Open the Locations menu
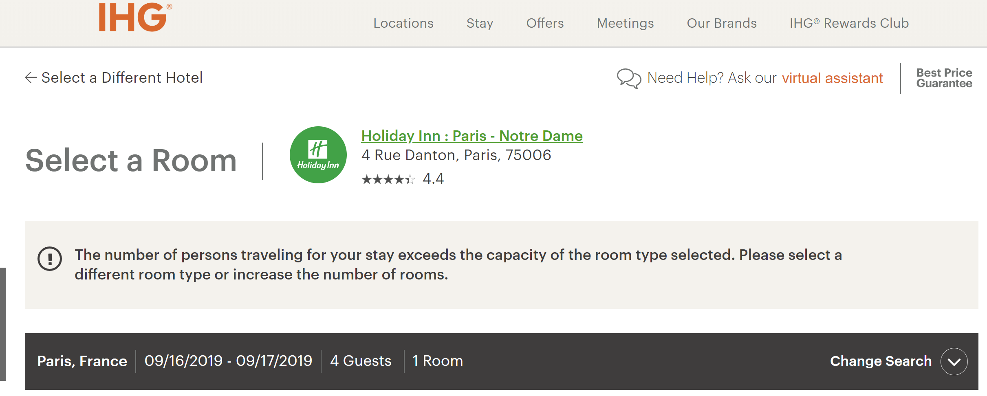 [403, 23]
